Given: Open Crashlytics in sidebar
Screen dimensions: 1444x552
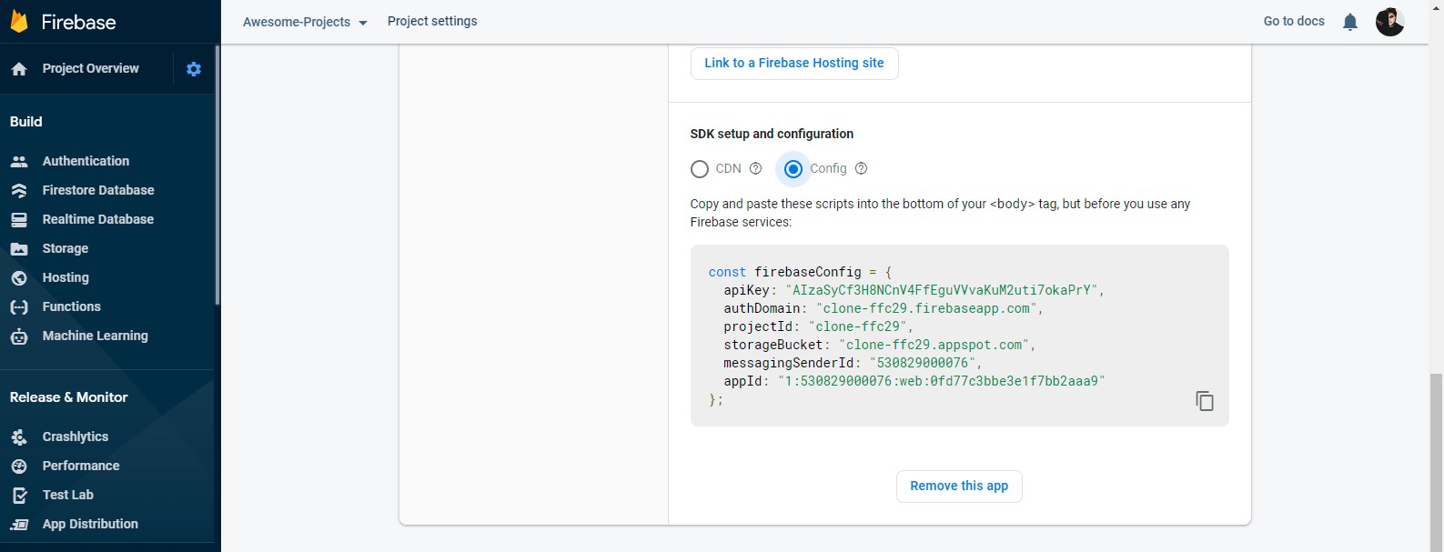Looking at the screenshot, I should pos(76,437).
